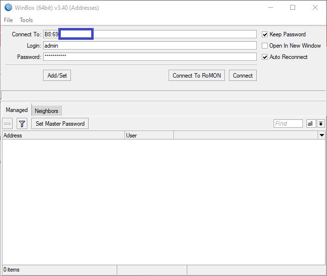Click the Login field containing admin
Screen dimensions: 327x276
point(150,46)
